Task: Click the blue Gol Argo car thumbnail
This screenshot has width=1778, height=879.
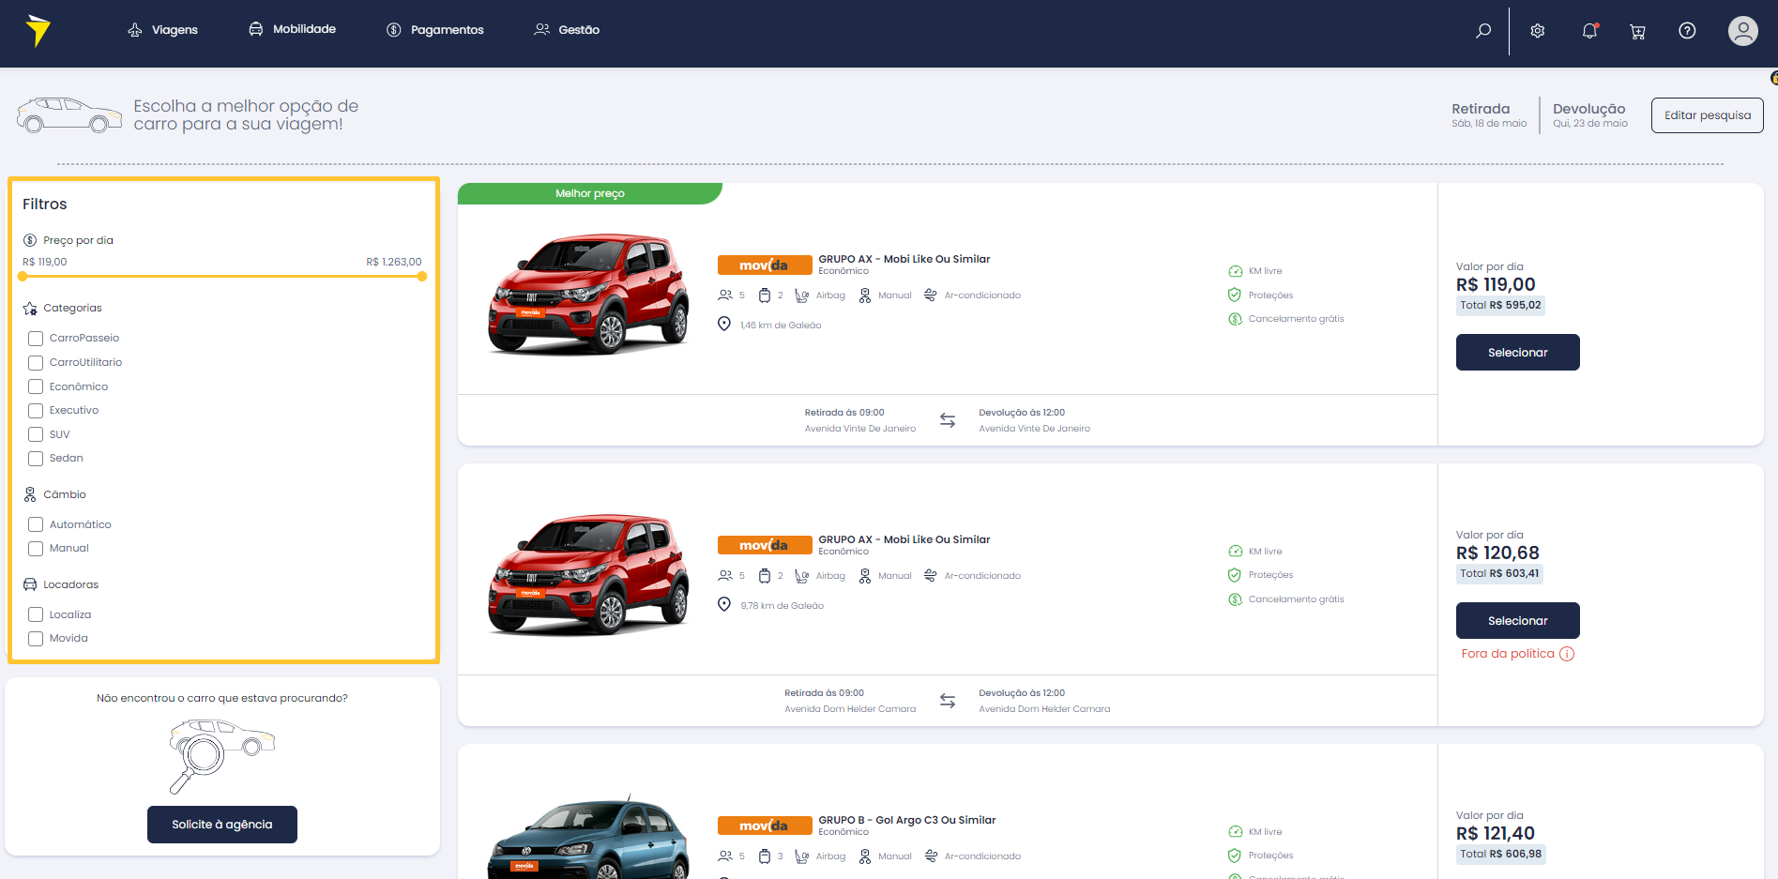Action: [x=588, y=838]
